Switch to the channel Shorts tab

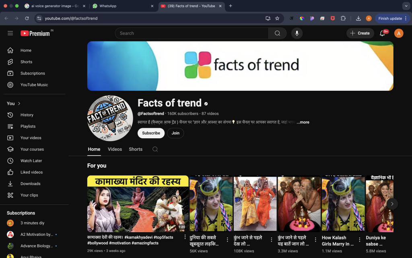(x=136, y=149)
